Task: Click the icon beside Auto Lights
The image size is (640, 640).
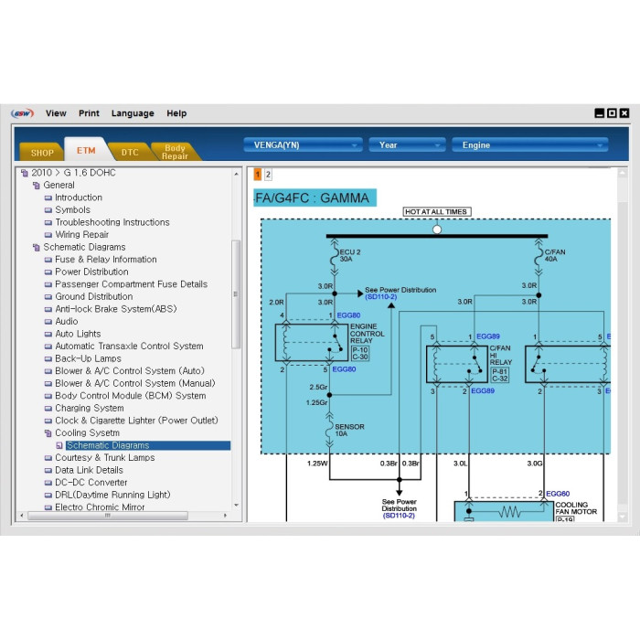Action: (48, 334)
